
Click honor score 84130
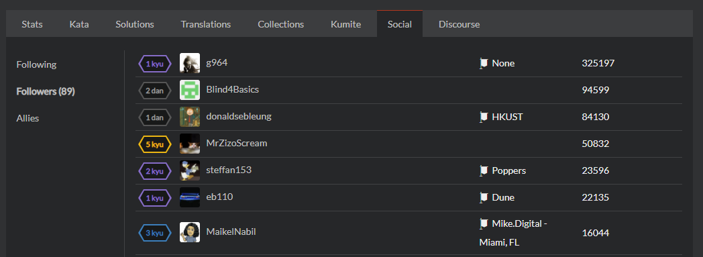[x=596, y=117]
